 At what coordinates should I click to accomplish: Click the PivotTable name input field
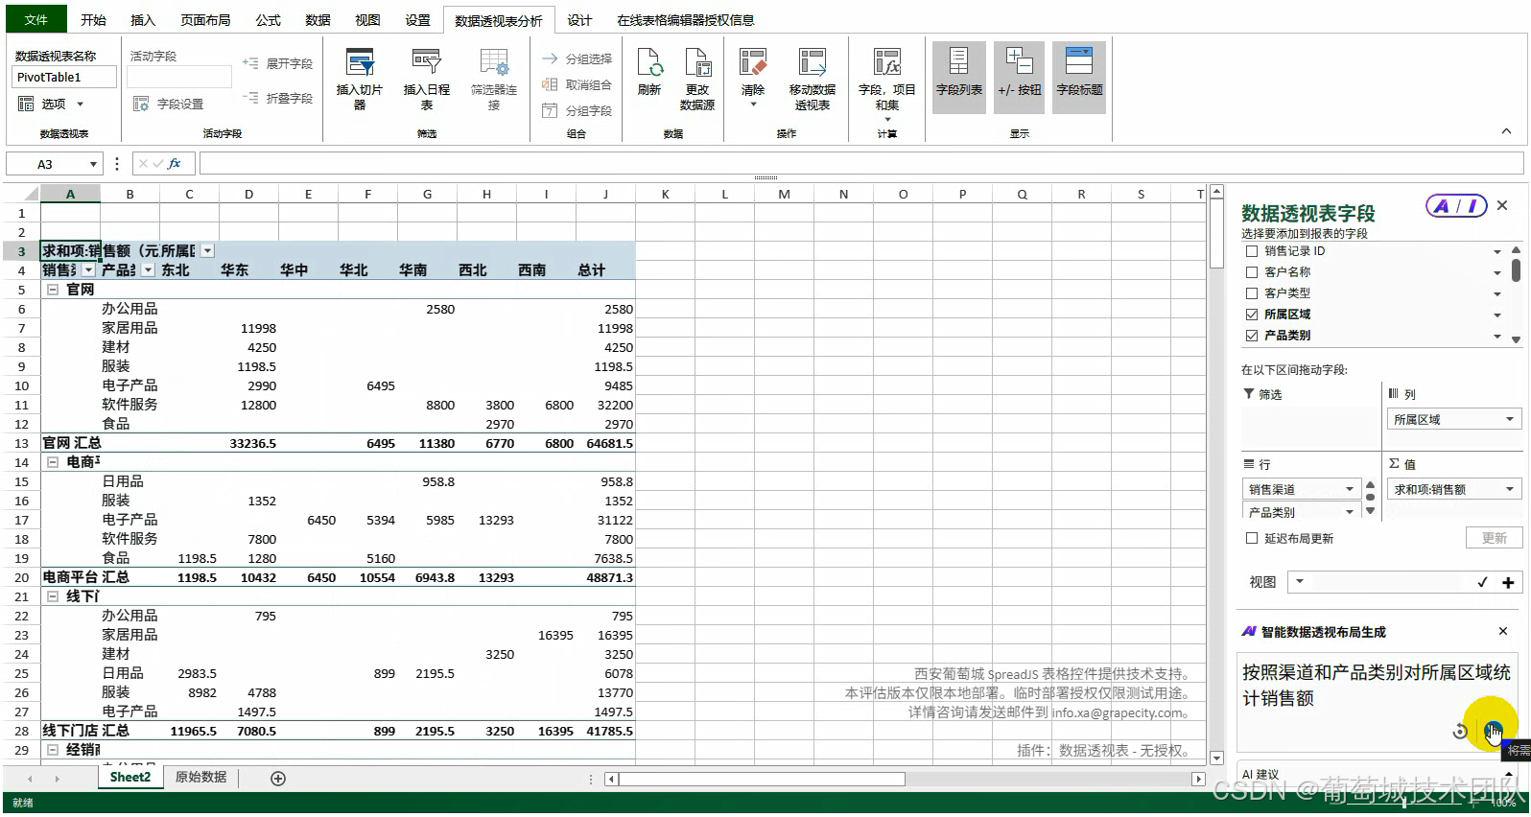[x=65, y=78]
